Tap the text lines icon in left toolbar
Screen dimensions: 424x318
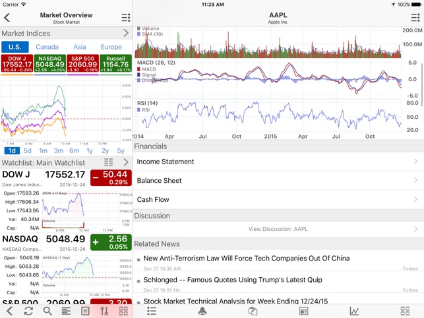tap(66, 311)
